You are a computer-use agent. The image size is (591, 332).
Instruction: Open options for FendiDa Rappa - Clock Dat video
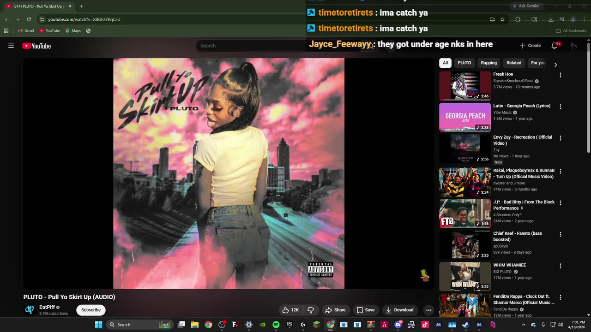click(x=561, y=297)
